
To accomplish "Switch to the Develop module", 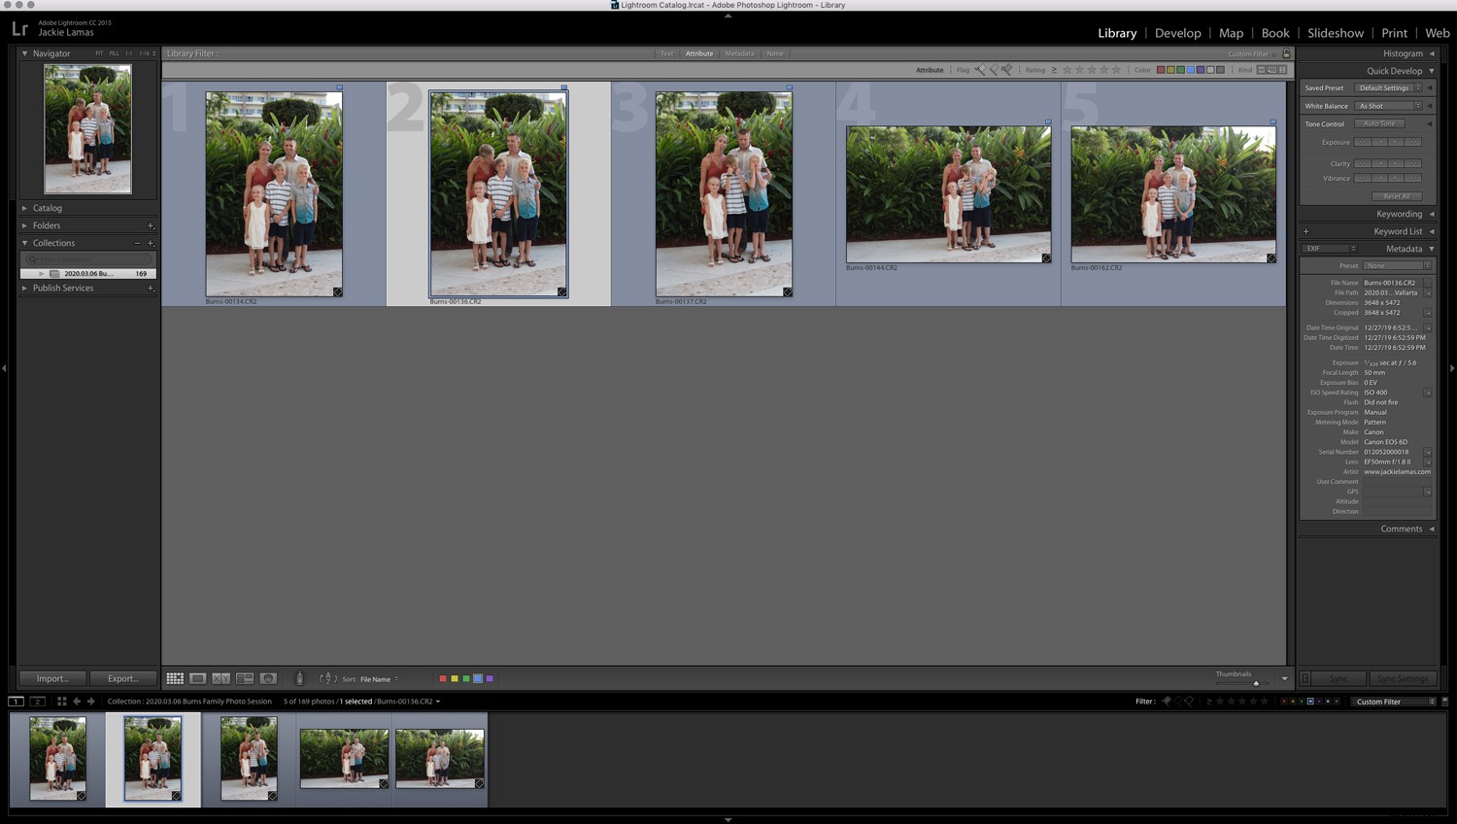I will 1177,32.
